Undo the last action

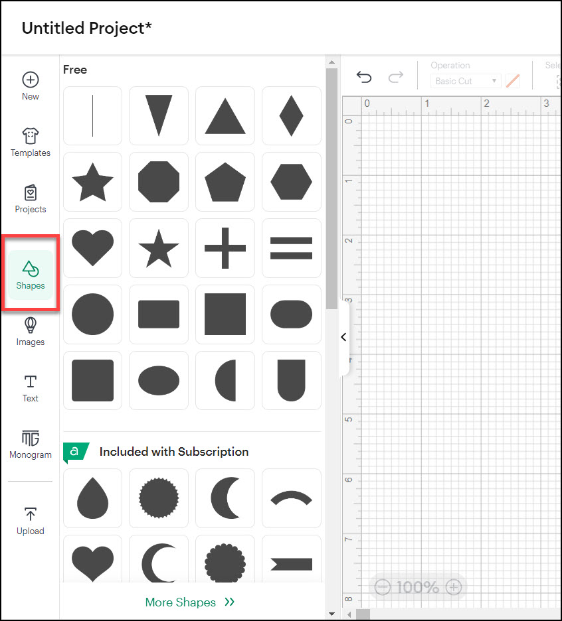point(363,78)
